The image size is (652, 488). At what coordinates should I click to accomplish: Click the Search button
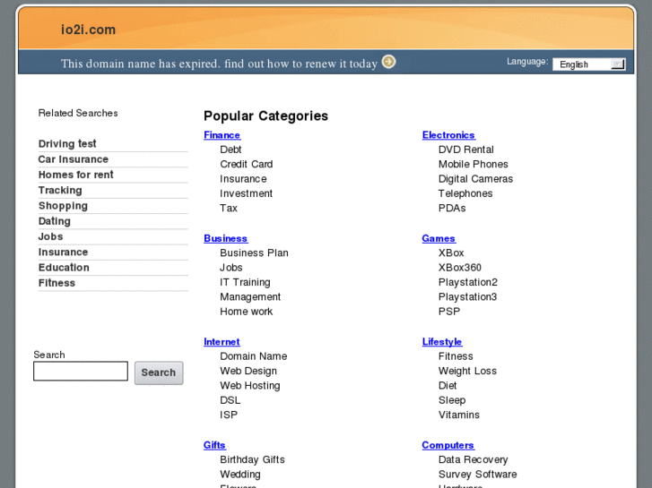click(x=159, y=372)
